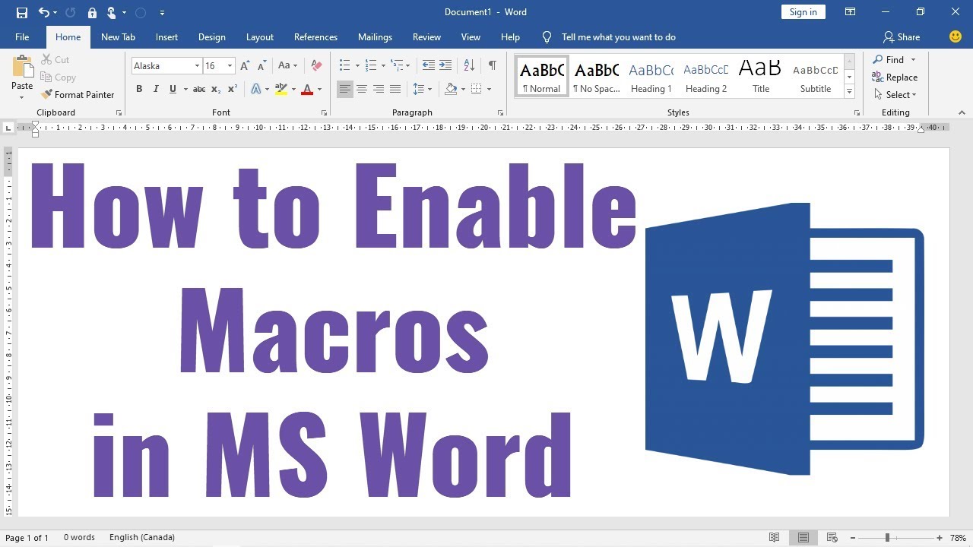Viewport: 973px width, 547px height.
Task: Click the smiley feedback icon
Action: pos(956,36)
